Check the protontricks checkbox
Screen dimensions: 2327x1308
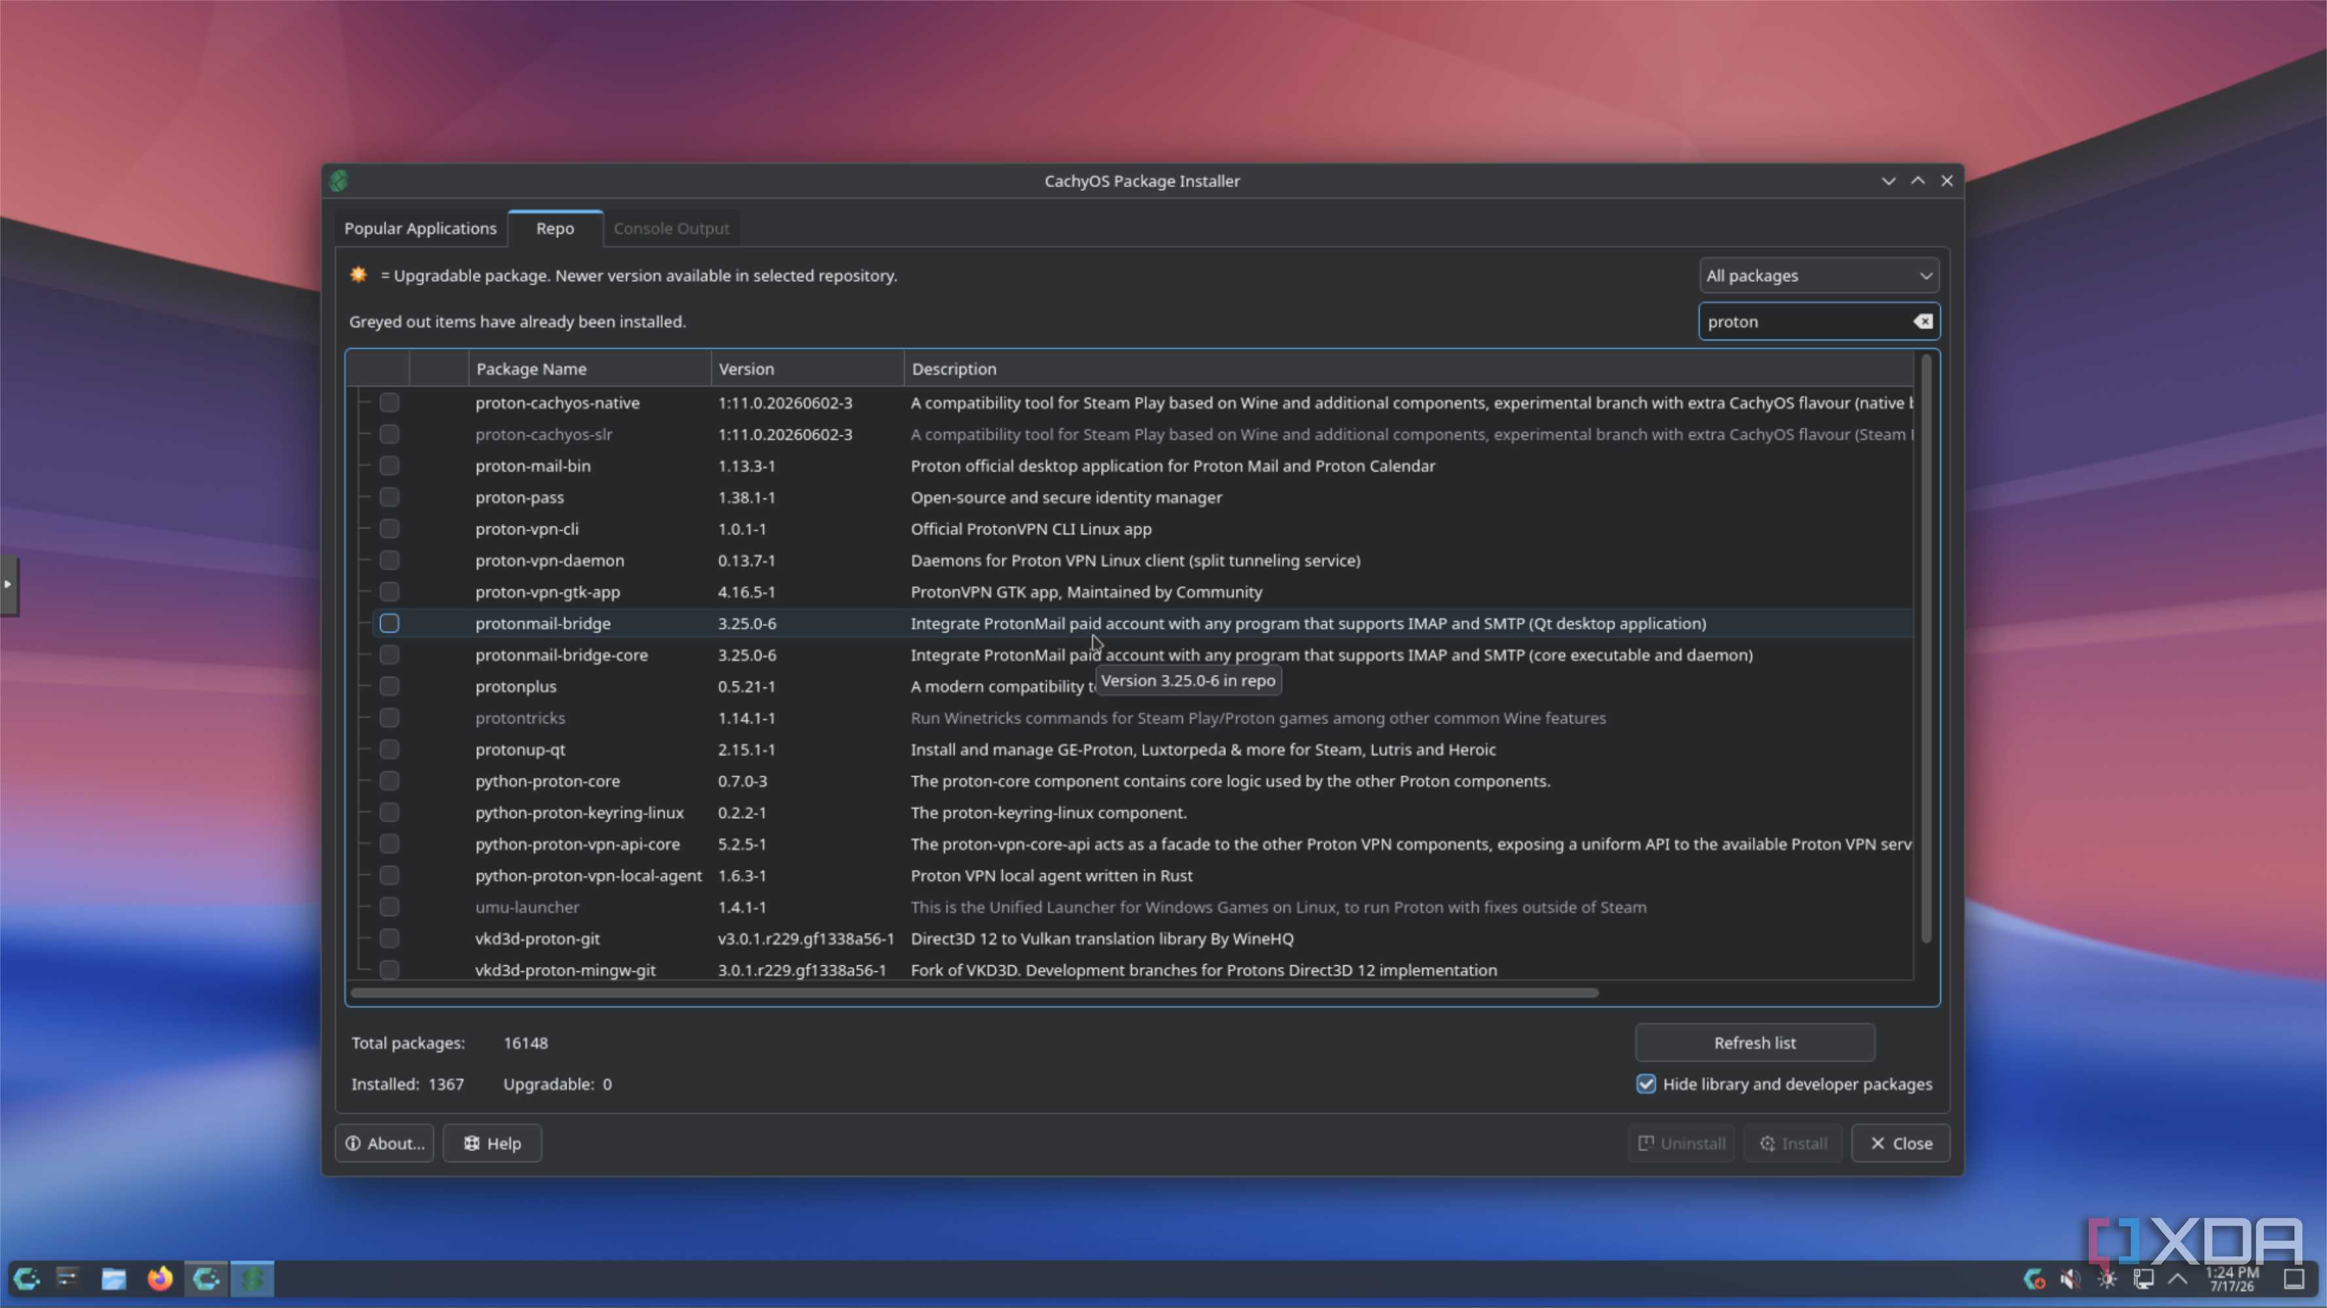pos(389,718)
